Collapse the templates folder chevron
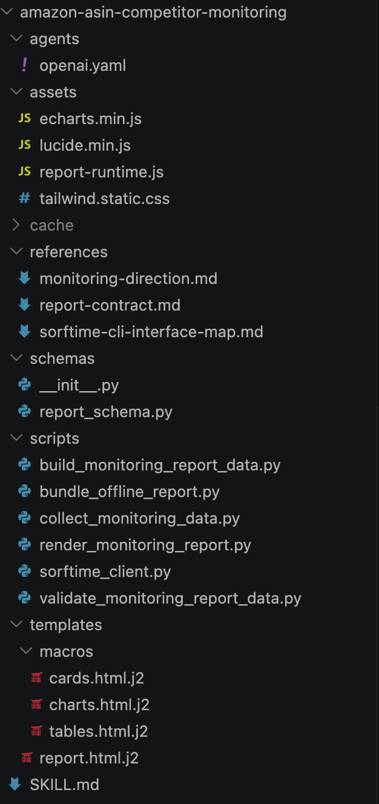The image size is (379, 804). [16, 625]
